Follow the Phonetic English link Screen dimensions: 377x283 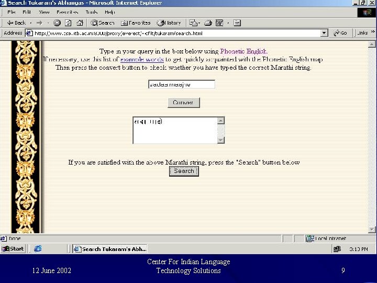click(x=244, y=51)
